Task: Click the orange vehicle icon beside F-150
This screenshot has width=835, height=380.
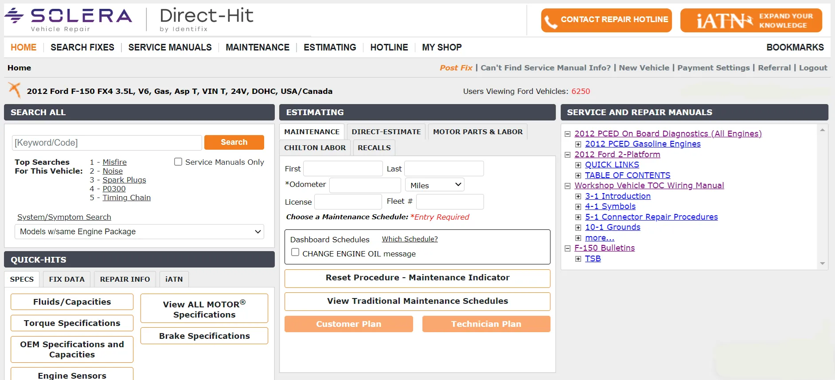Action: coord(15,89)
